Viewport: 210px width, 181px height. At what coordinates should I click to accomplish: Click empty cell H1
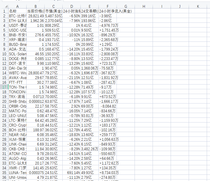tap(144, 11)
